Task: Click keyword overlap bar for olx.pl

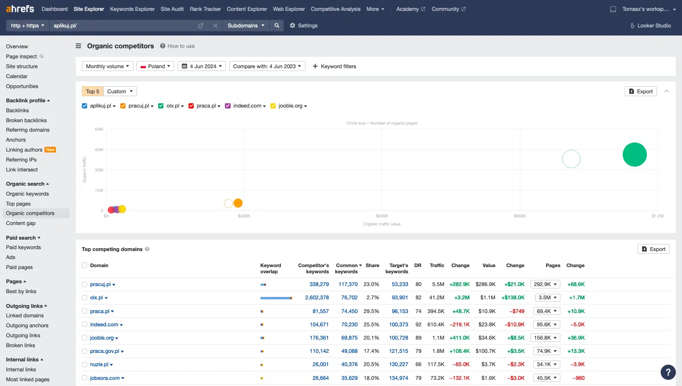Action: pyautogui.click(x=276, y=298)
